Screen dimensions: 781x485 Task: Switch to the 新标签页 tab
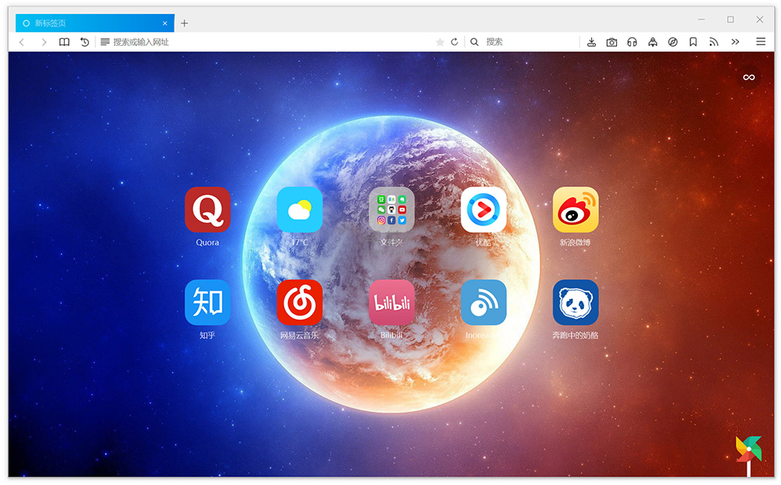(86, 23)
